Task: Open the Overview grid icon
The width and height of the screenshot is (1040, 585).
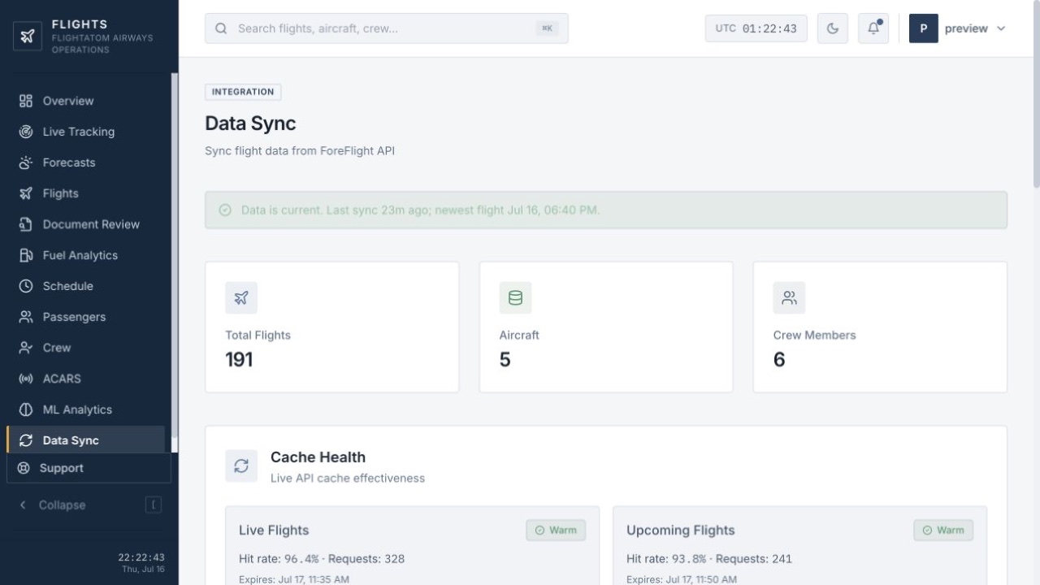Action: point(26,101)
